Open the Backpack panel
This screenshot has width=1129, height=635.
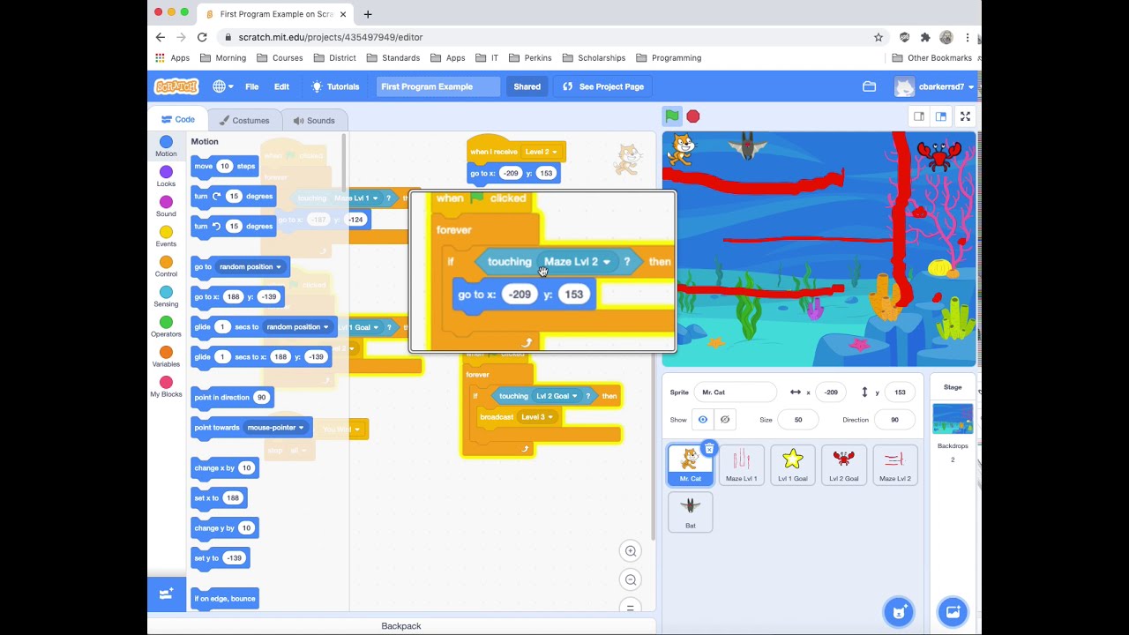tap(401, 625)
